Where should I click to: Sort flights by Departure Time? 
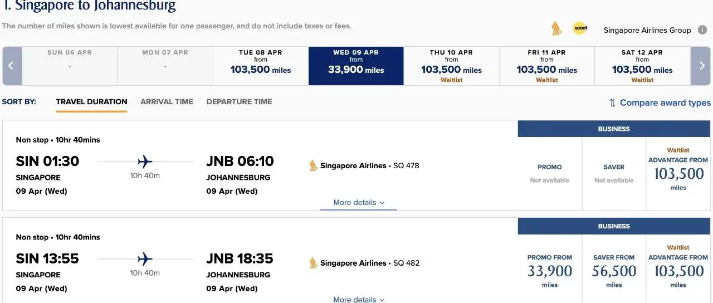[239, 102]
